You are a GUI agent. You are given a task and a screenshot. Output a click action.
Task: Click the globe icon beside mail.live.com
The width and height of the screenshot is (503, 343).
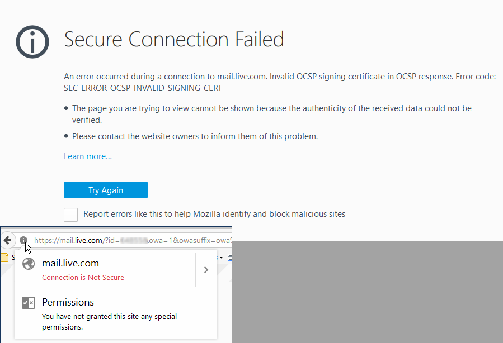click(x=29, y=264)
